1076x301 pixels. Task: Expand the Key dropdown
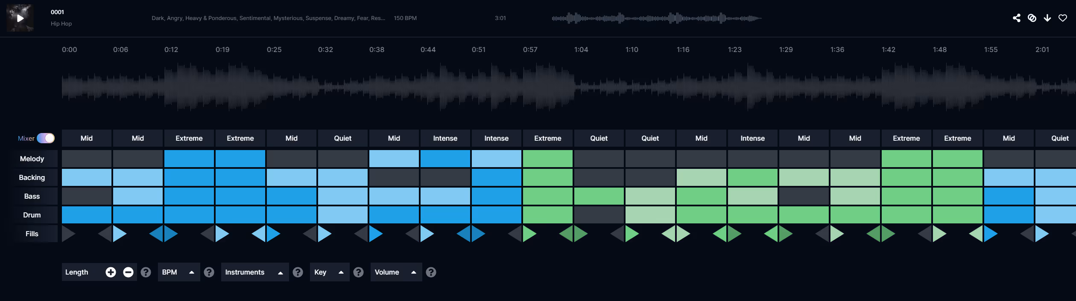[330, 272]
